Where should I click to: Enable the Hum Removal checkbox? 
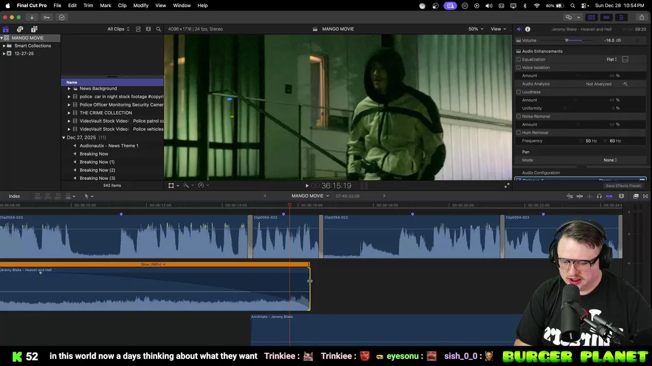tap(519, 133)
